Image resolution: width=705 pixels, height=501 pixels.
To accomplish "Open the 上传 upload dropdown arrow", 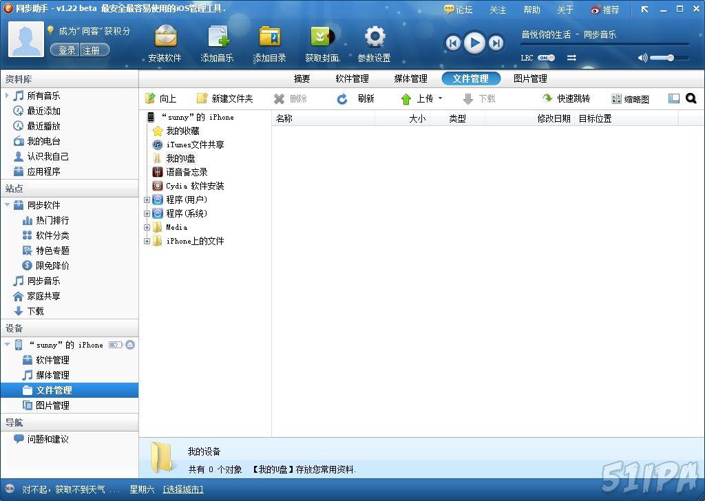I will (440, 98).
